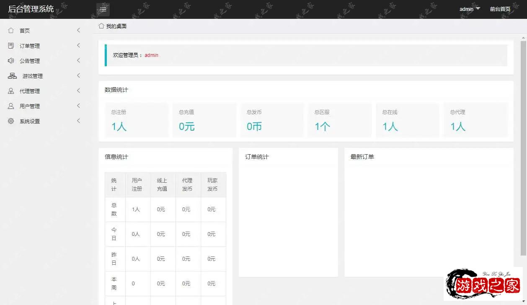Click the house icon in the breadcrumb bar

(x=101, y=26)
